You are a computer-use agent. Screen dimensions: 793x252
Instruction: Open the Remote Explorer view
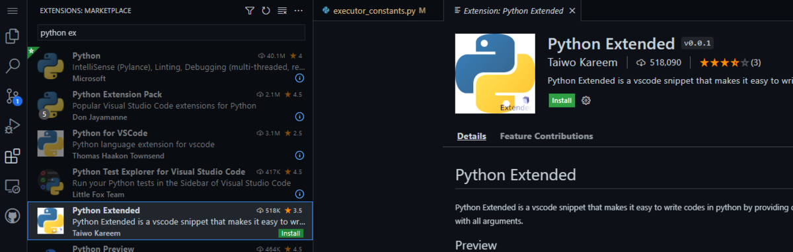coord(12,187)
